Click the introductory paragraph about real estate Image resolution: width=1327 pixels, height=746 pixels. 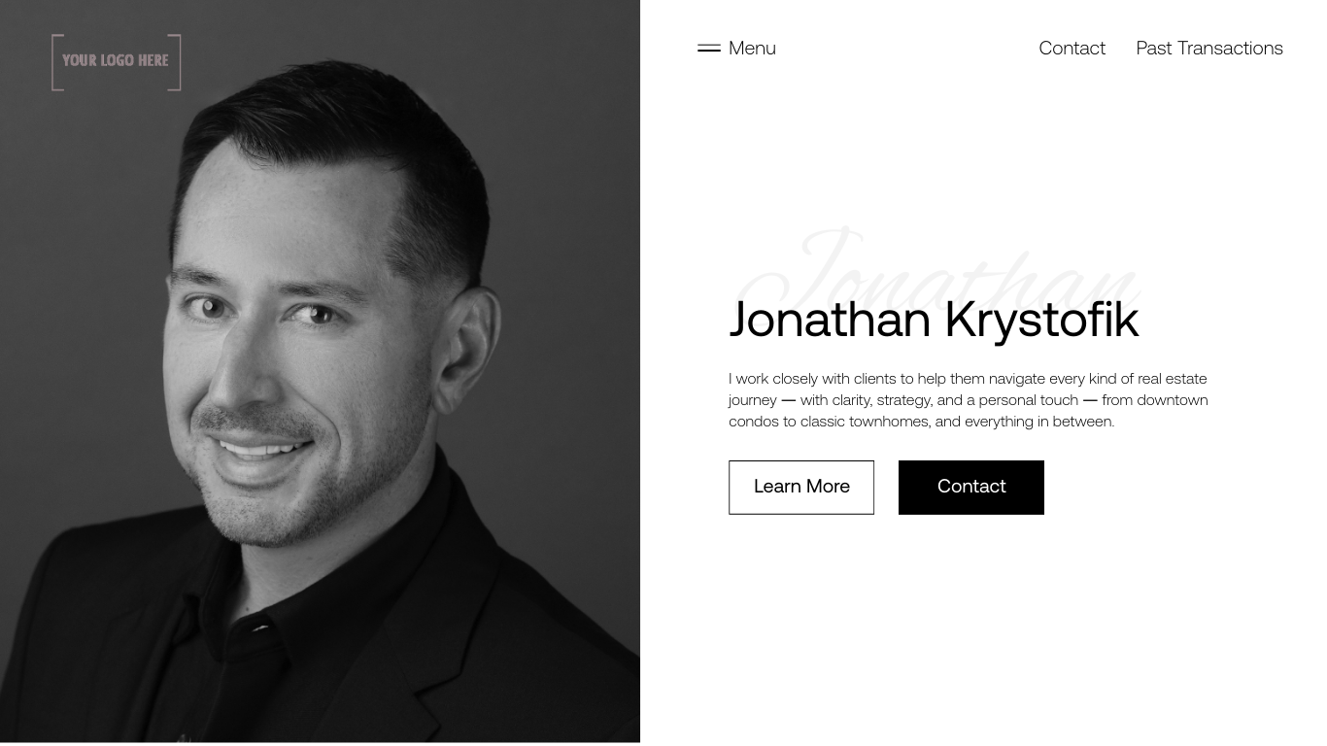(969, 399)
